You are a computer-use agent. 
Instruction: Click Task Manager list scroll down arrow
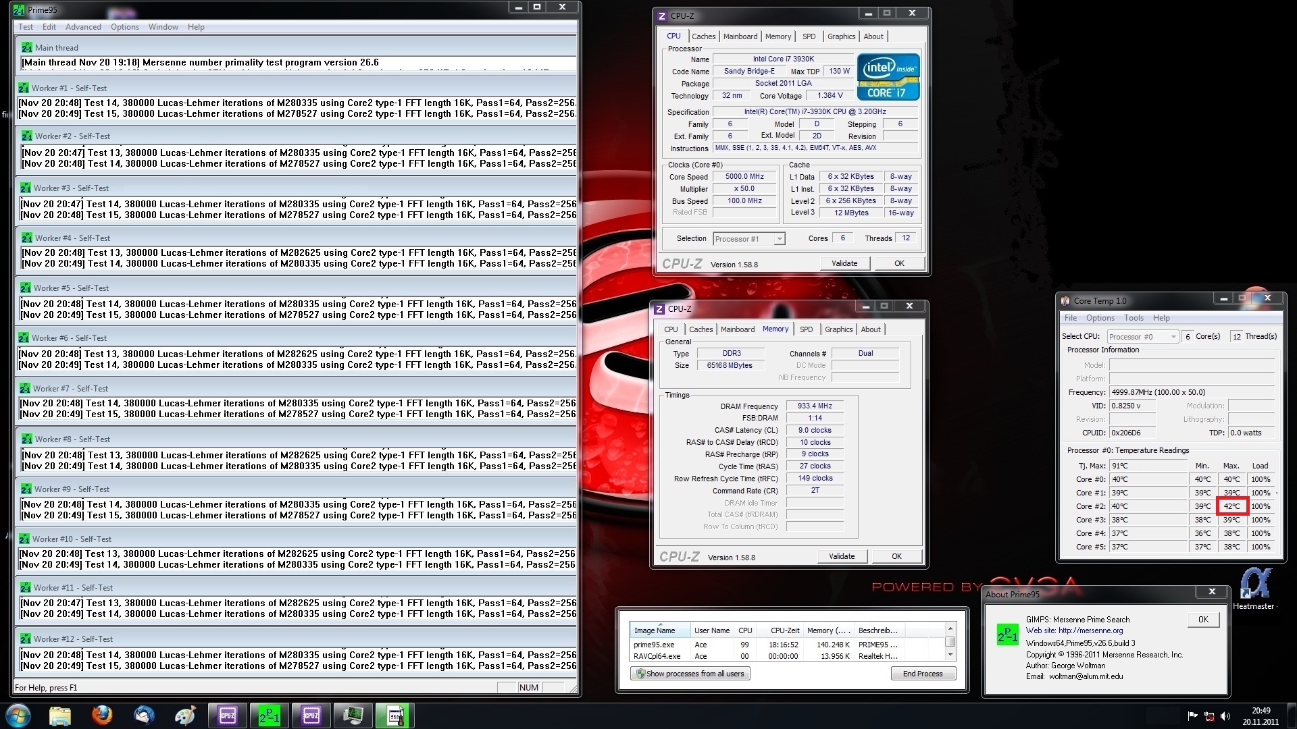point(950,655)
